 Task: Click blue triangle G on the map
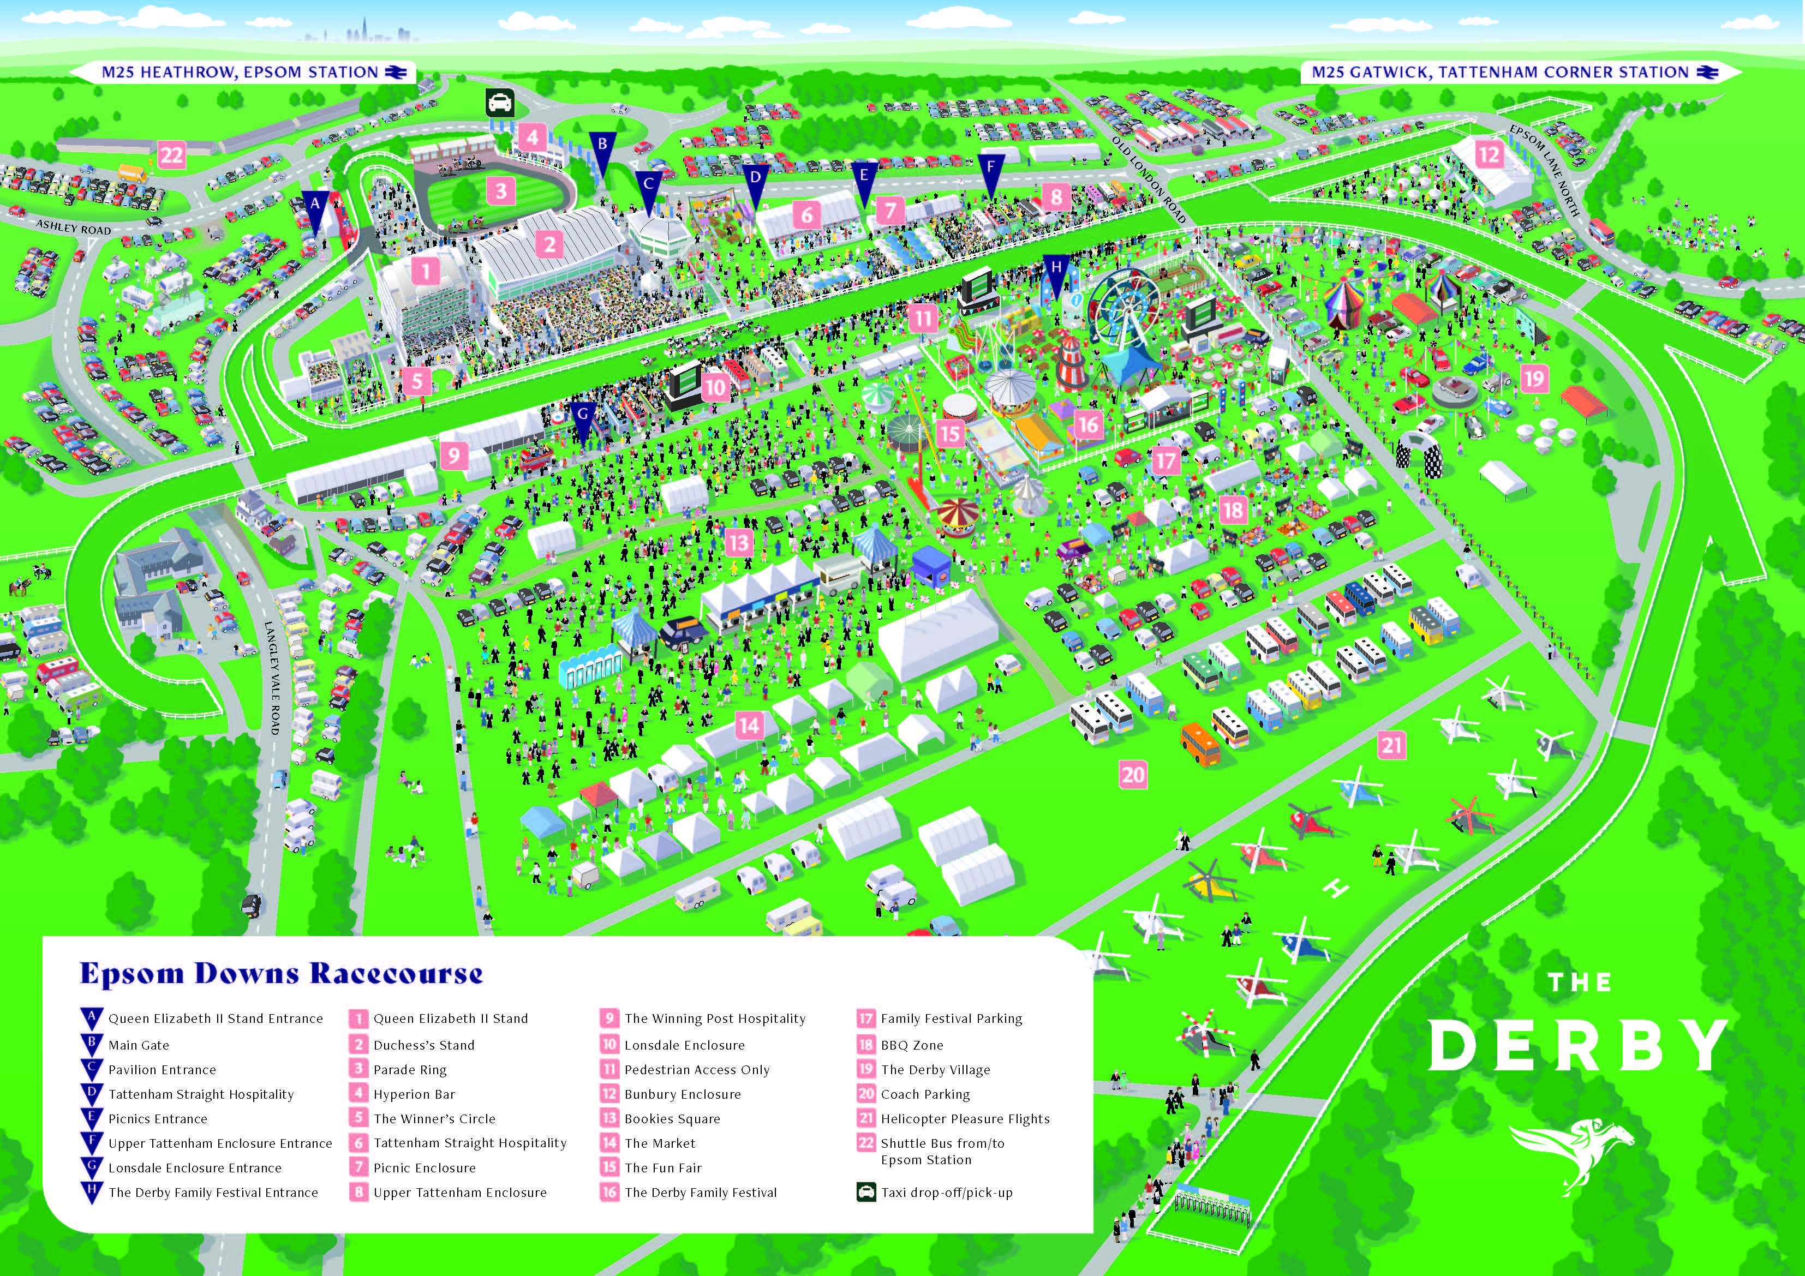583,423
